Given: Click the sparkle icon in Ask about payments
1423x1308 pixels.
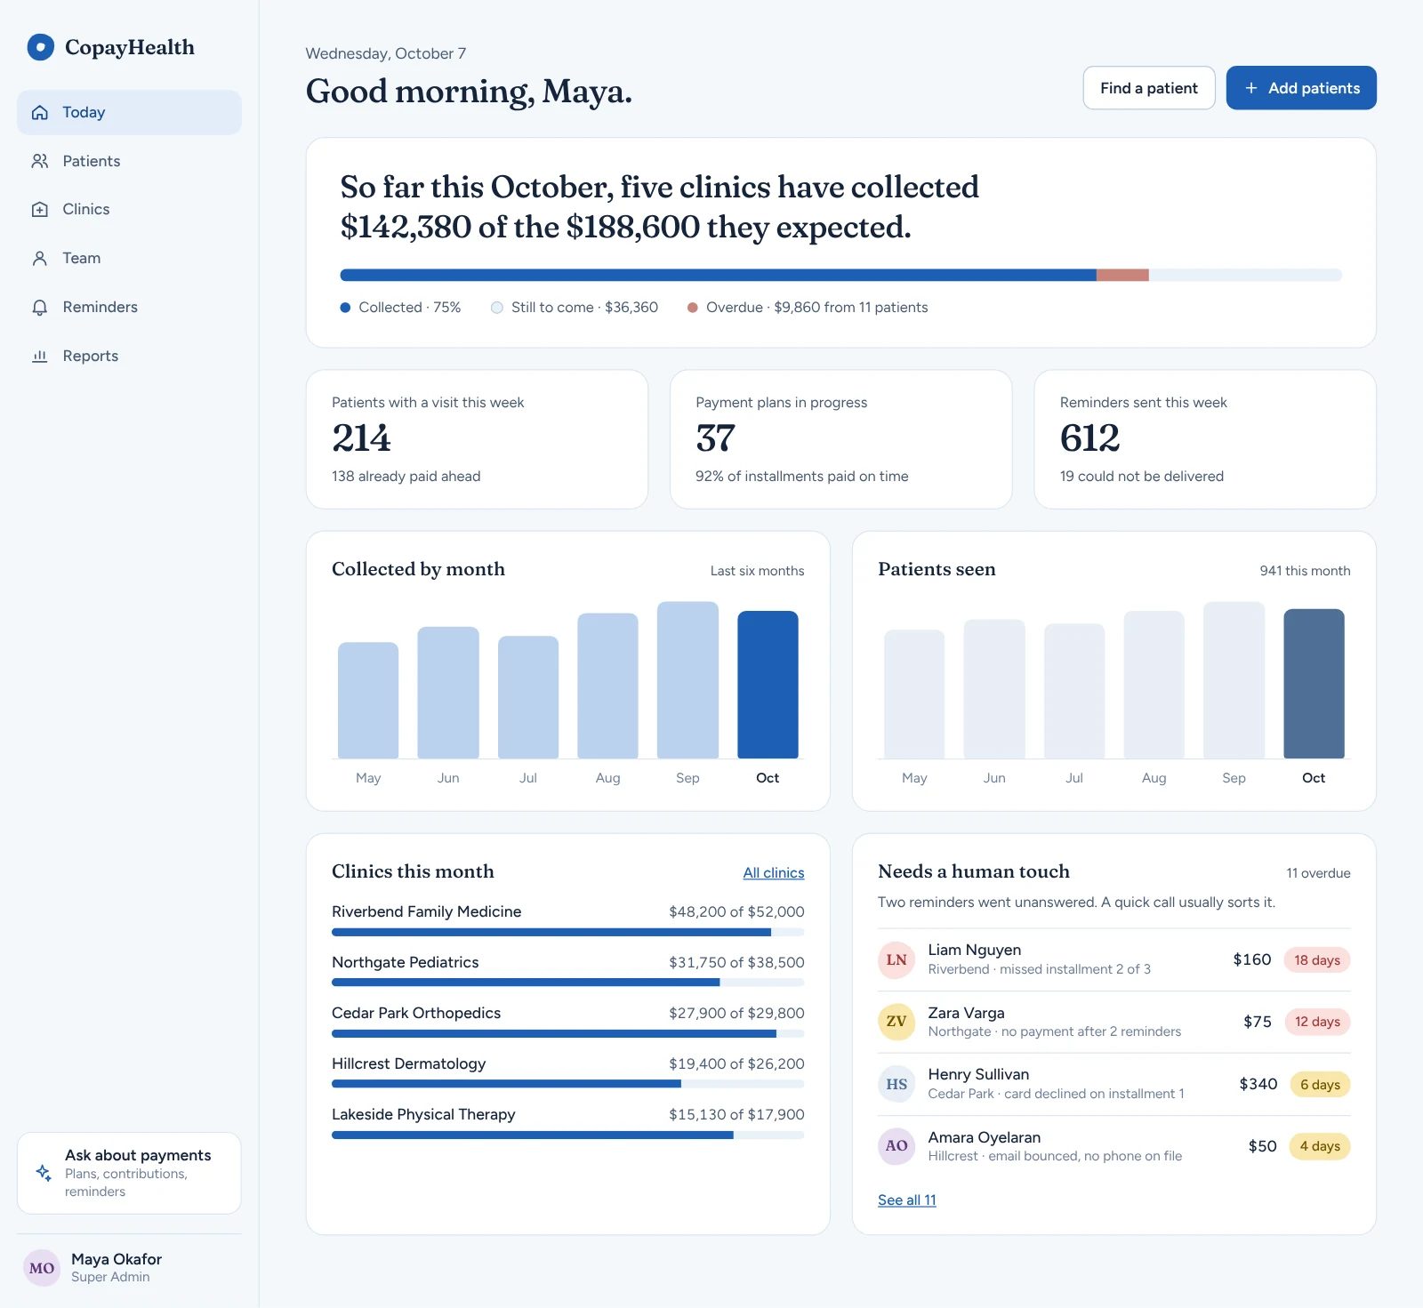Looking at the screenshot, I should [x=43, y=1173].
